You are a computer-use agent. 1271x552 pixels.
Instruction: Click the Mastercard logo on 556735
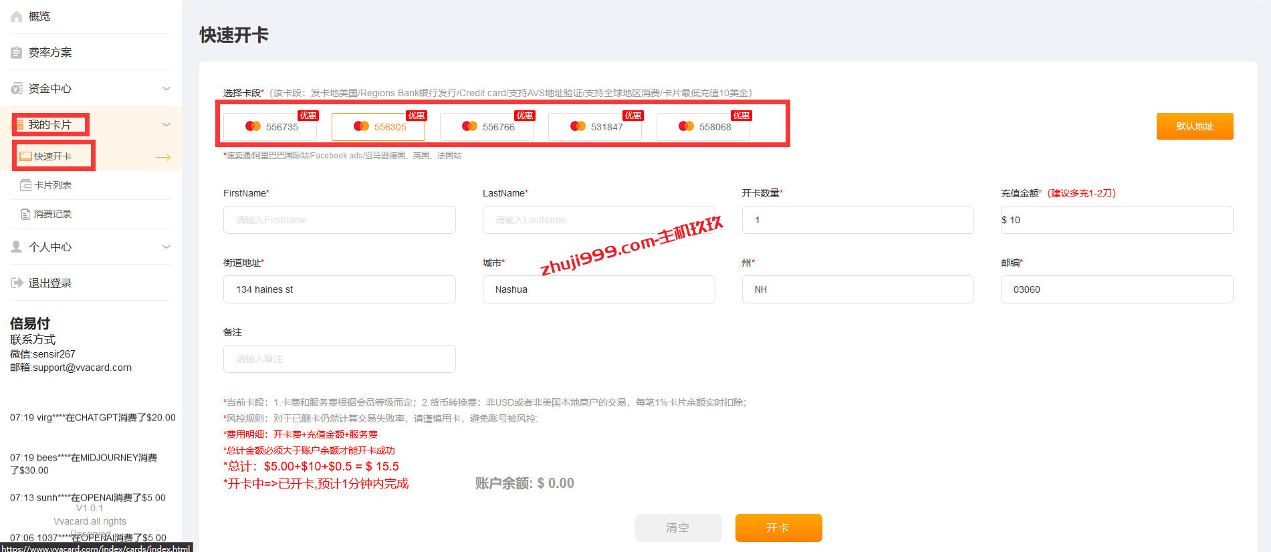[253, 126]
